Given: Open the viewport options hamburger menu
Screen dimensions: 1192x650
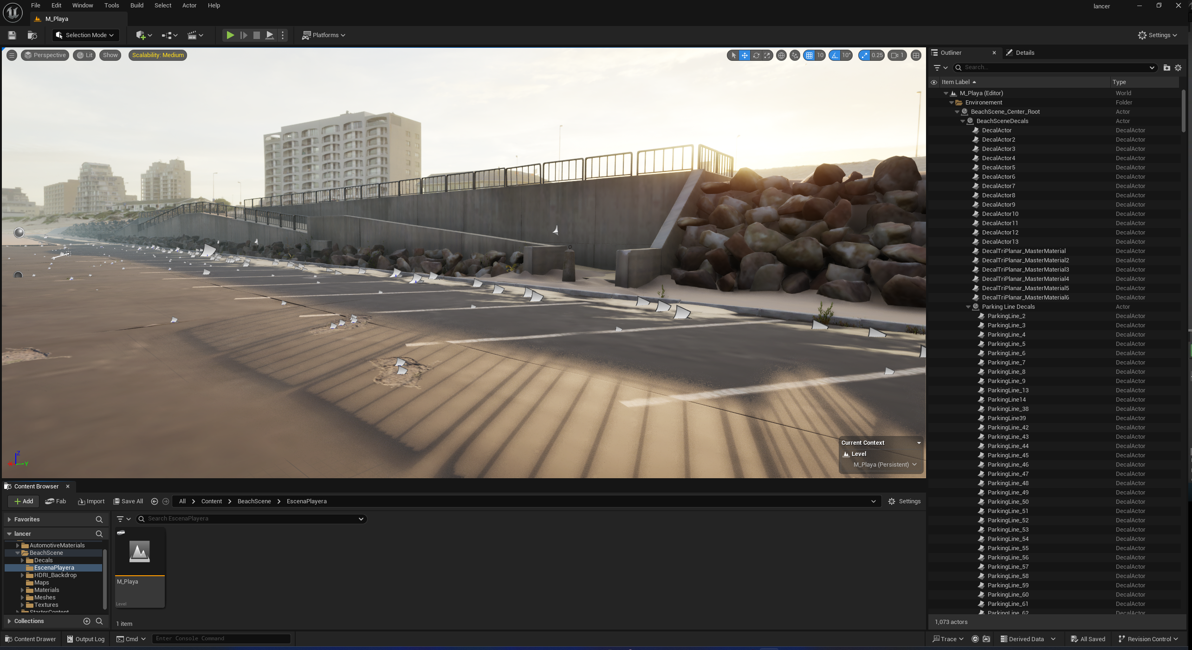Looking at the screenshot, I should tap(12, 55).
